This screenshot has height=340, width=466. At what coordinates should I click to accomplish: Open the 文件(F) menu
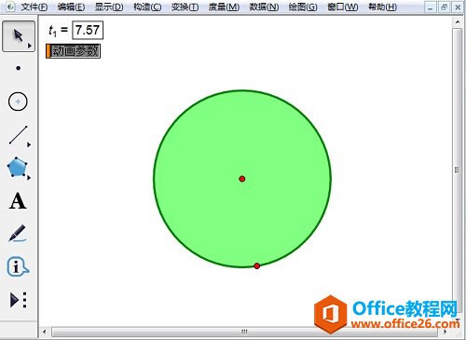click(34, 7)
